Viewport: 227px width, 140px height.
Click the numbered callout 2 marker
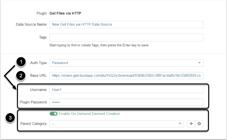click(21, 75)
